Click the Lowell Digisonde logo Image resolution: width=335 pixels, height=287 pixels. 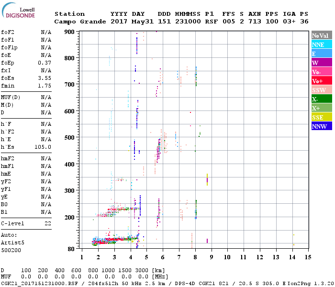pyautogui.click(x=19, y=10)
